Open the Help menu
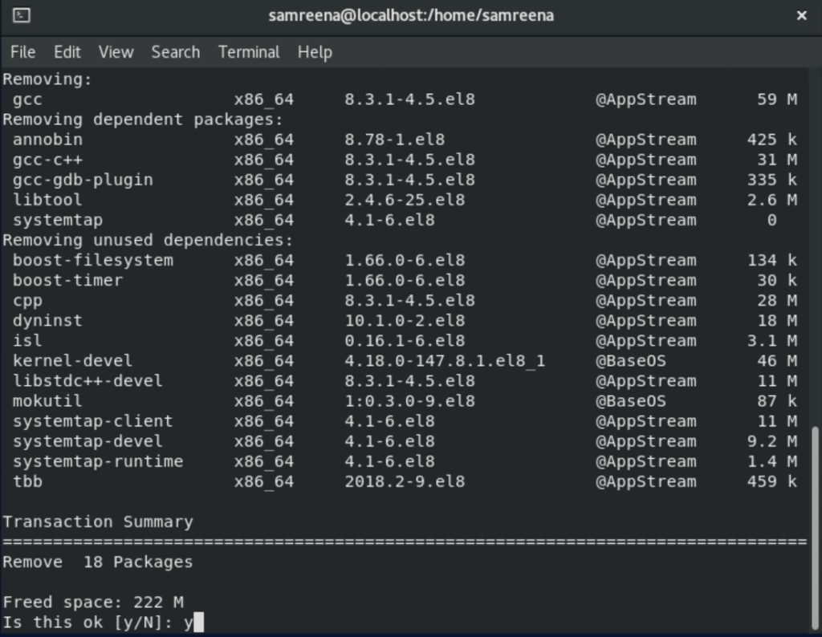 (314, 52)
